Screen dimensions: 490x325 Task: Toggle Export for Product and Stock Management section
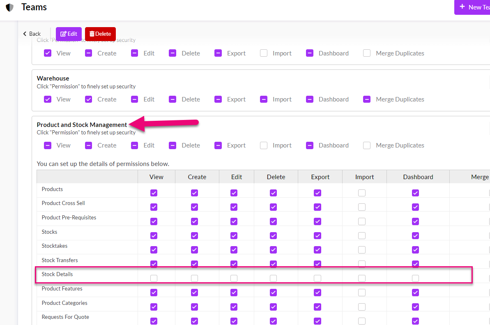point(218,145)
